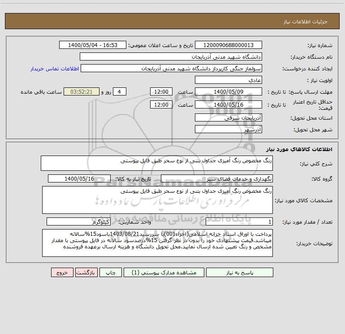Viewport: 345px width, 334px height.
Task: Click label شهر محل تحویل
Action: click(313, 130)
